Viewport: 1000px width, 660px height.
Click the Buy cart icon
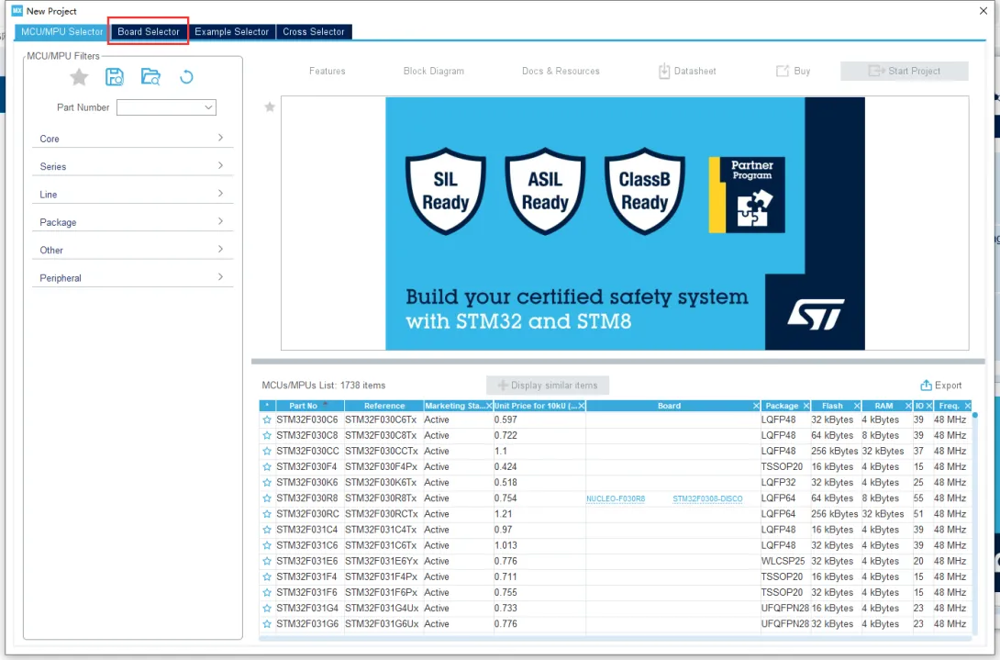[x=783, y=71]
